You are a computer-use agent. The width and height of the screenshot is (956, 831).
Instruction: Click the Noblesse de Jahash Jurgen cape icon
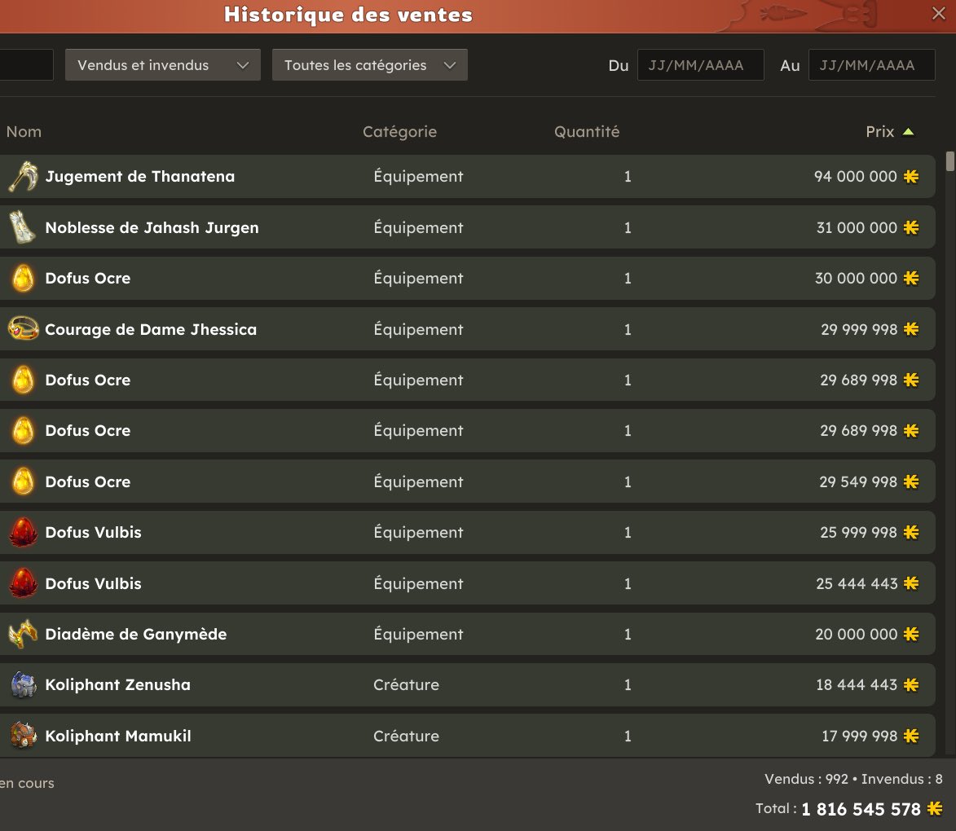23,227
